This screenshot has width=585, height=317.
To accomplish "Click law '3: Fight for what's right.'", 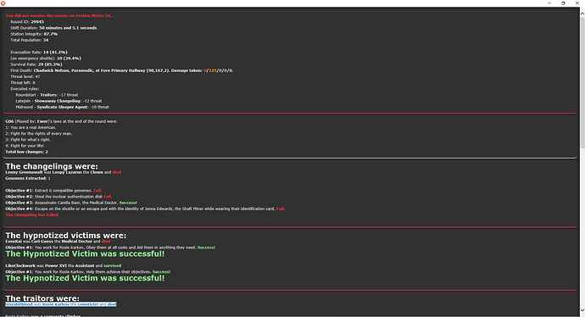I will [28, 140].
